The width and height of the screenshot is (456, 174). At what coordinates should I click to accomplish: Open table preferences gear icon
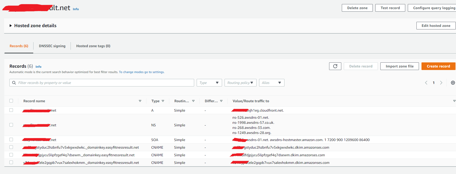[453, 83]
